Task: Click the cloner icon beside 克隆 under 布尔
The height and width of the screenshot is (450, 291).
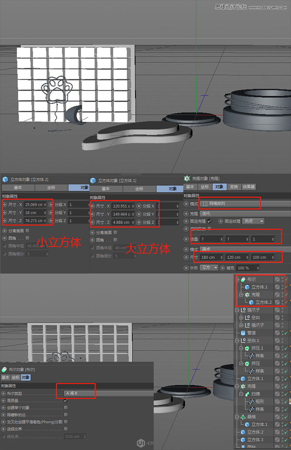Action: pos(248,295)
